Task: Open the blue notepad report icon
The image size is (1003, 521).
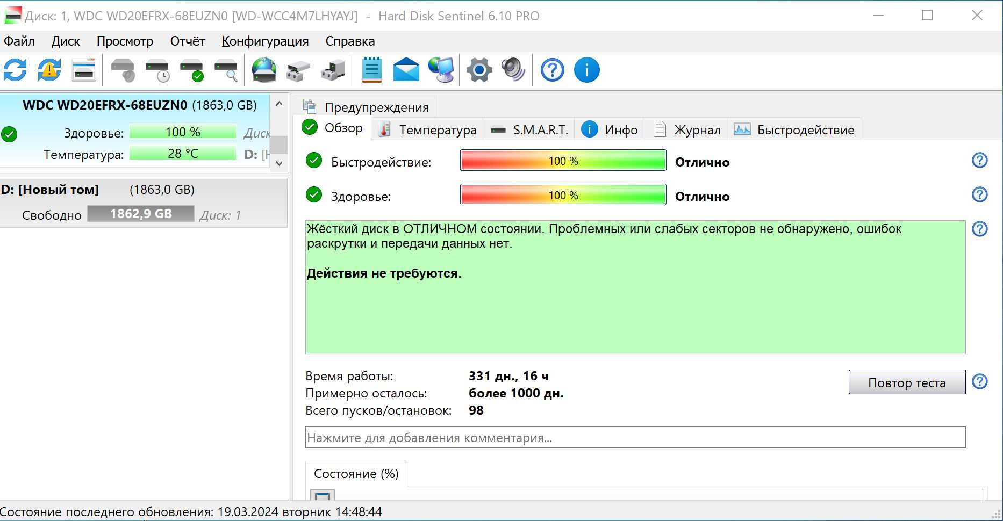Action: pos(371,70)
